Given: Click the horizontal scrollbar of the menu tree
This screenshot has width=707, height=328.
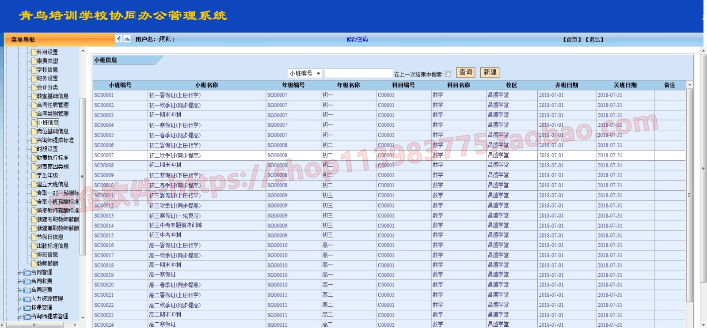Looking at the screenshot, I should [35, 324].
